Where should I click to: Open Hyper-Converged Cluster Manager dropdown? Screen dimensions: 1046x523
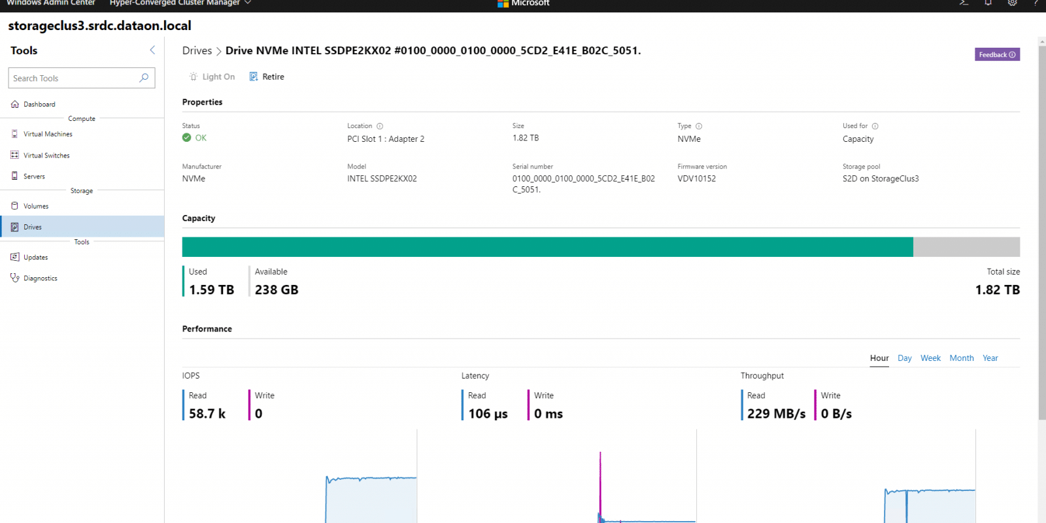[x=180, y=3]
